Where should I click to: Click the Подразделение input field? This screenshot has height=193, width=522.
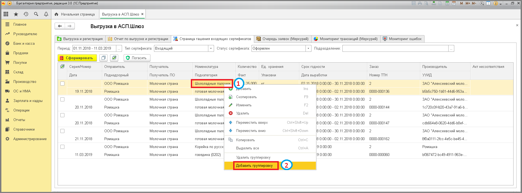point(395,49)
